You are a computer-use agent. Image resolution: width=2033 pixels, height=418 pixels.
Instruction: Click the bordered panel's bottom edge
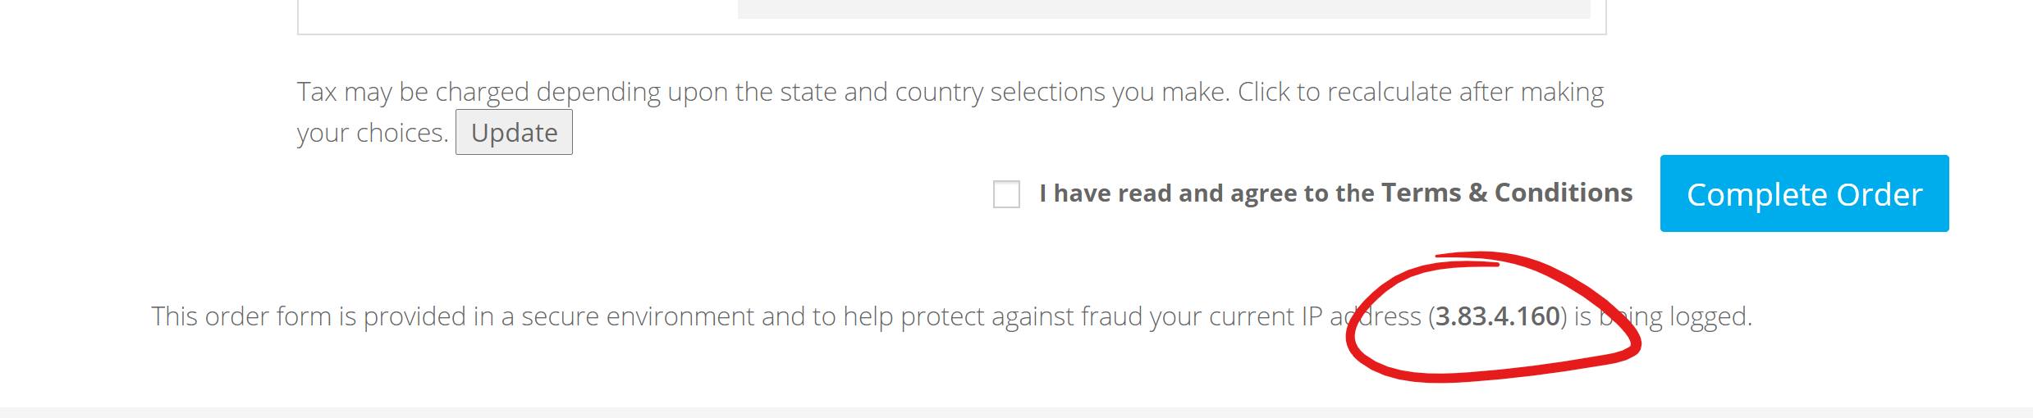(951, 34)
